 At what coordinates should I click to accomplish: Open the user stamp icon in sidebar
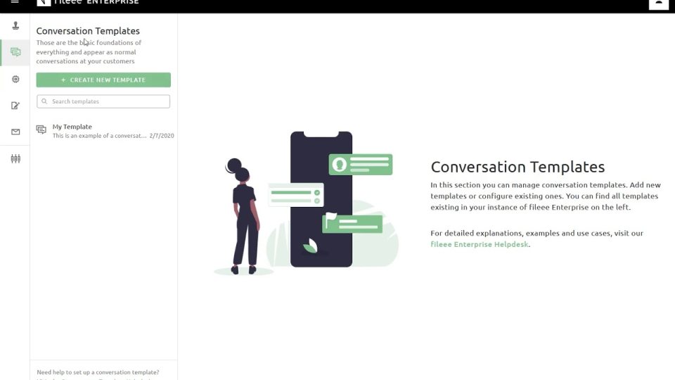point(15,26)
